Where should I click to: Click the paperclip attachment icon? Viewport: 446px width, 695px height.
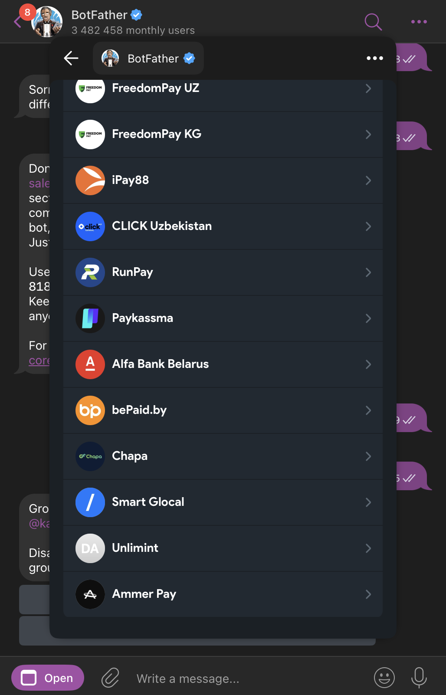click(110, 678)
